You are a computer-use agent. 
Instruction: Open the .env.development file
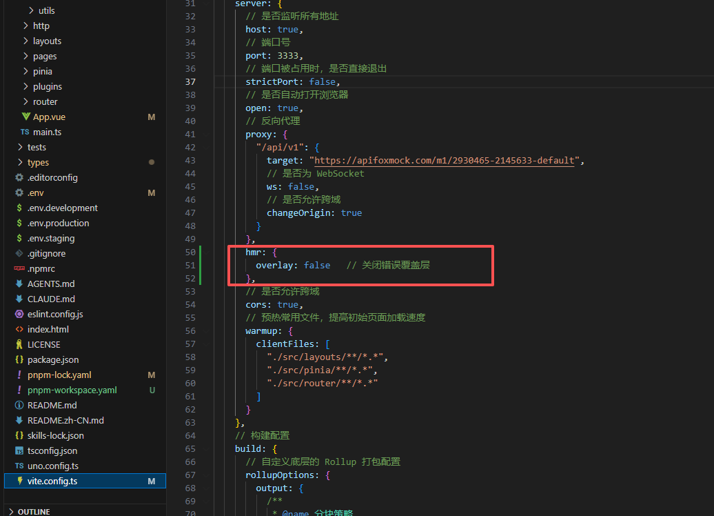click(63, 208)
